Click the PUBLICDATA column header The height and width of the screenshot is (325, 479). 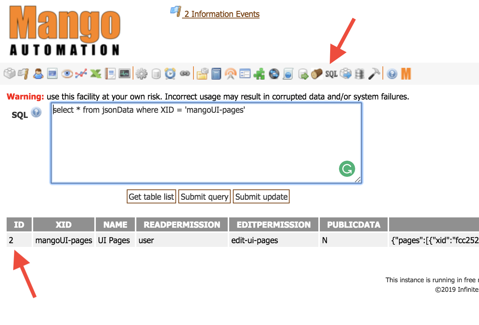tap(354, 224)
